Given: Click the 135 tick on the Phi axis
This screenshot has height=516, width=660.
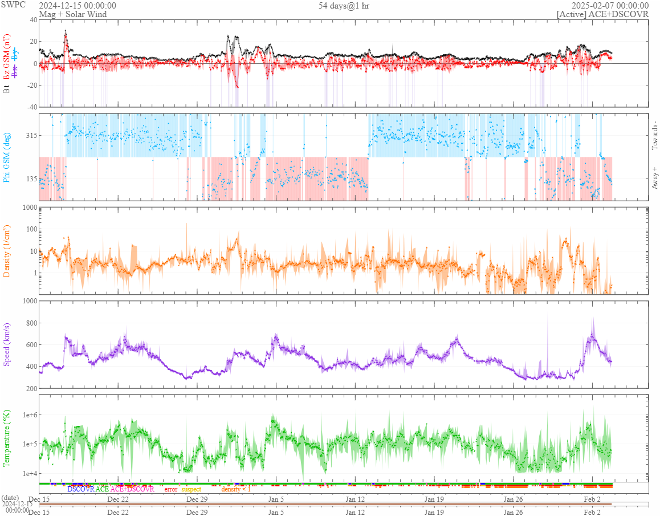Looking at the screenshot, I should click(32, 178).
